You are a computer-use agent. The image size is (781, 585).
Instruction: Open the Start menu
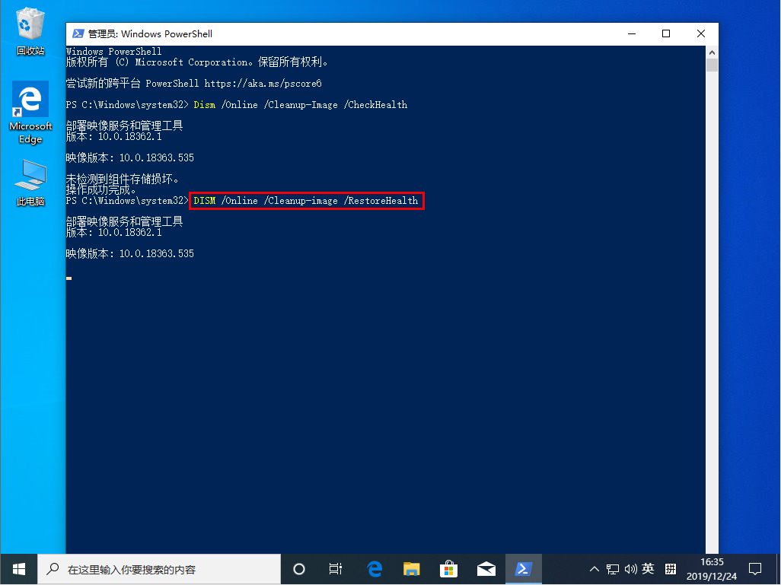[18, 569]
